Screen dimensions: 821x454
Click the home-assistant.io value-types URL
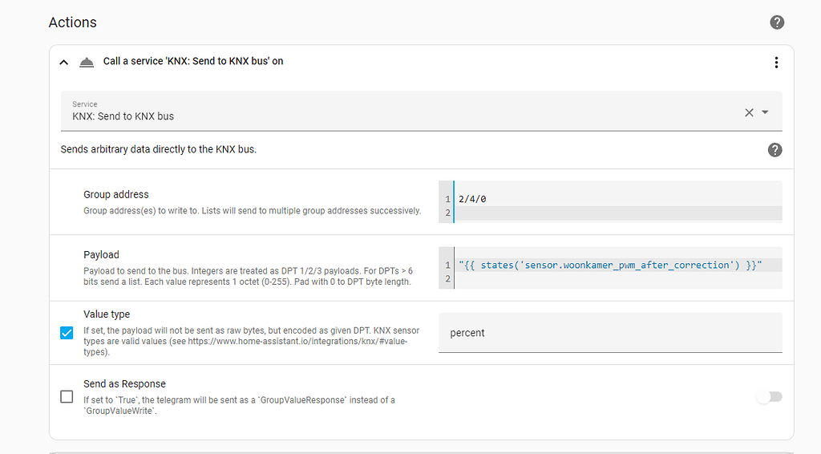[298, 341]
